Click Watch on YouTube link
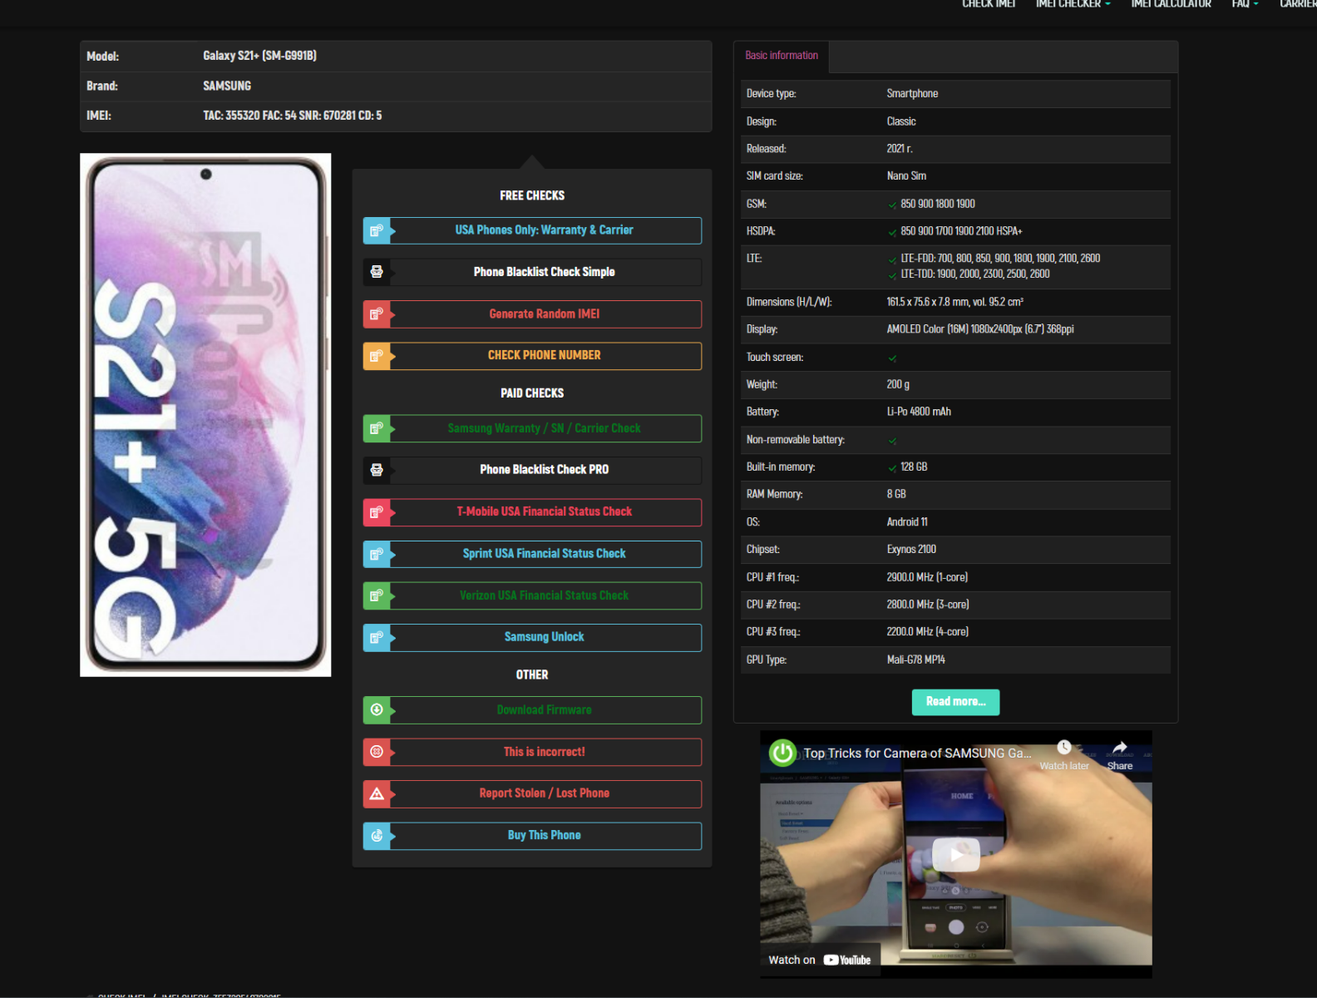 (x=819, y=960)
